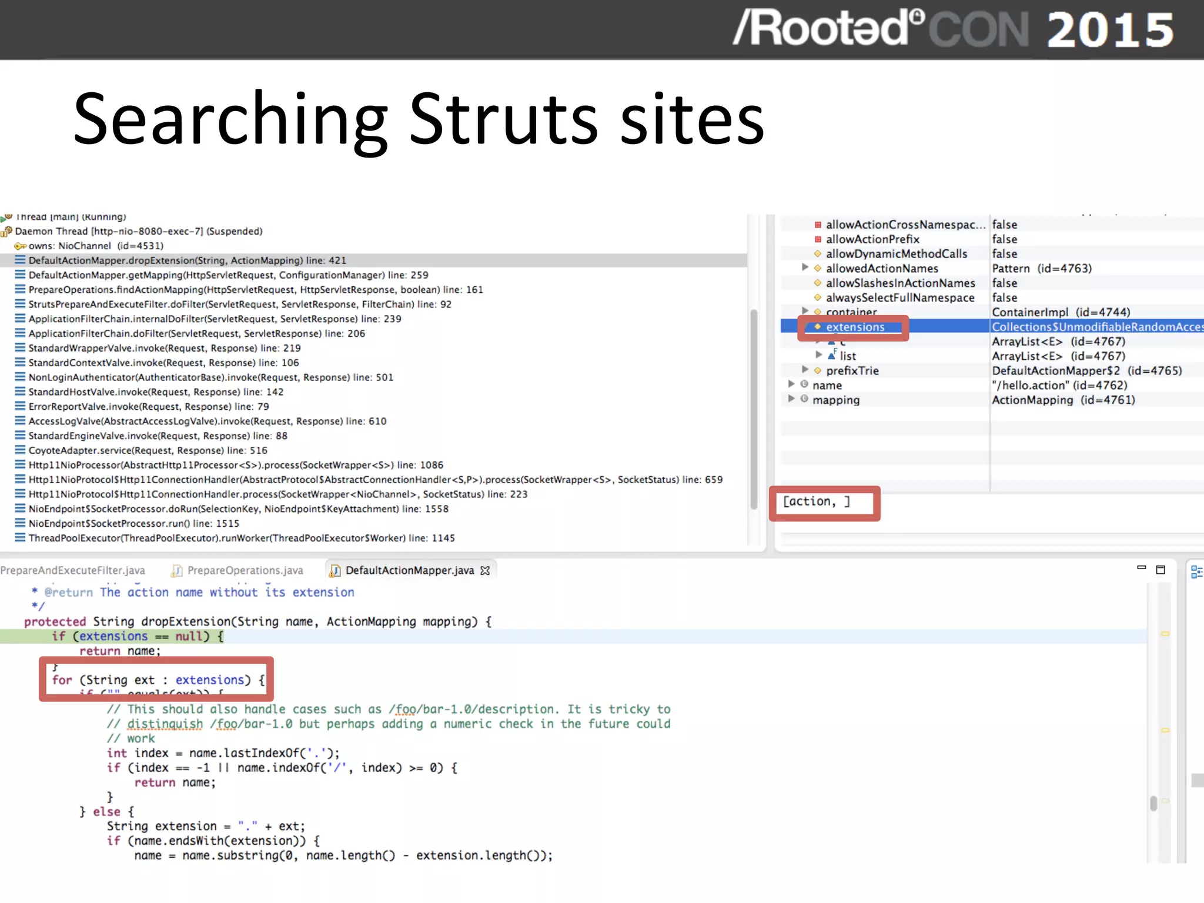Select the alwaysSelectFullNamespace variable

pos(900,298)
